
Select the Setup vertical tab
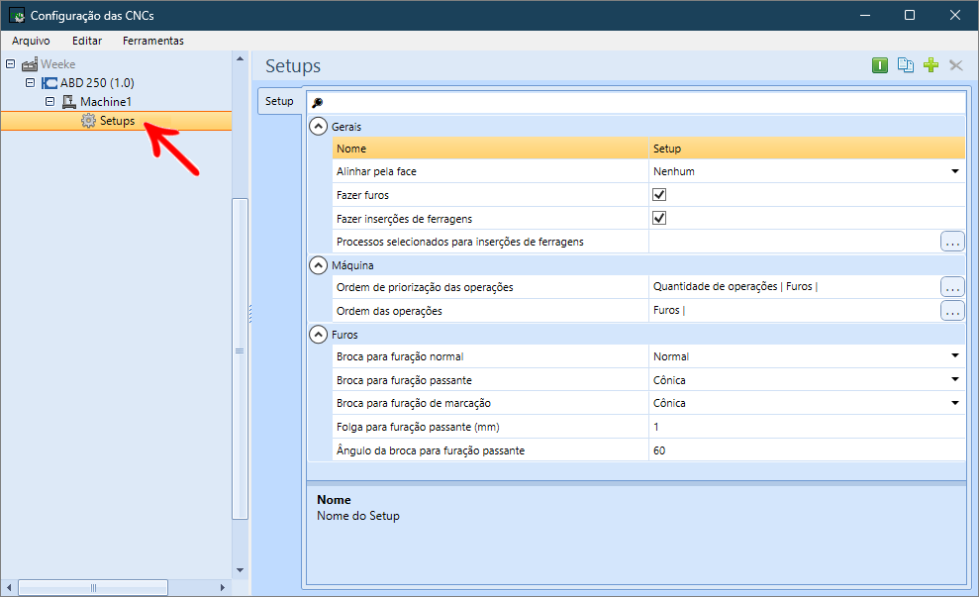[279, 101]
